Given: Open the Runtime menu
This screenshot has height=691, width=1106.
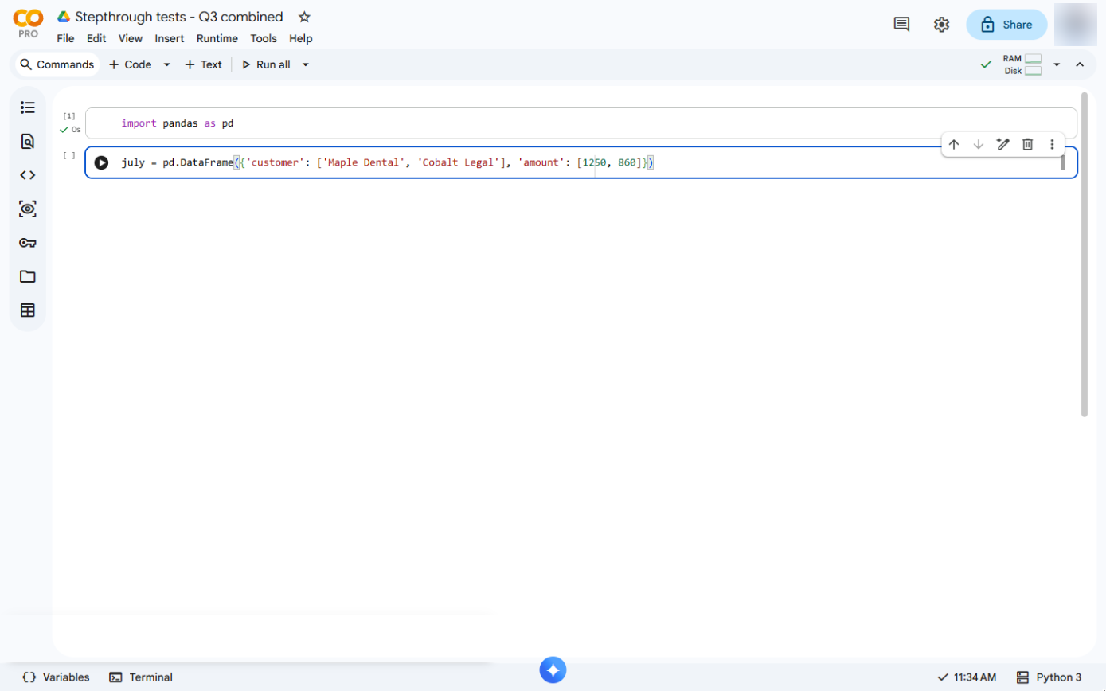Looking at the screenshot, I should click(x=217, y=38).
